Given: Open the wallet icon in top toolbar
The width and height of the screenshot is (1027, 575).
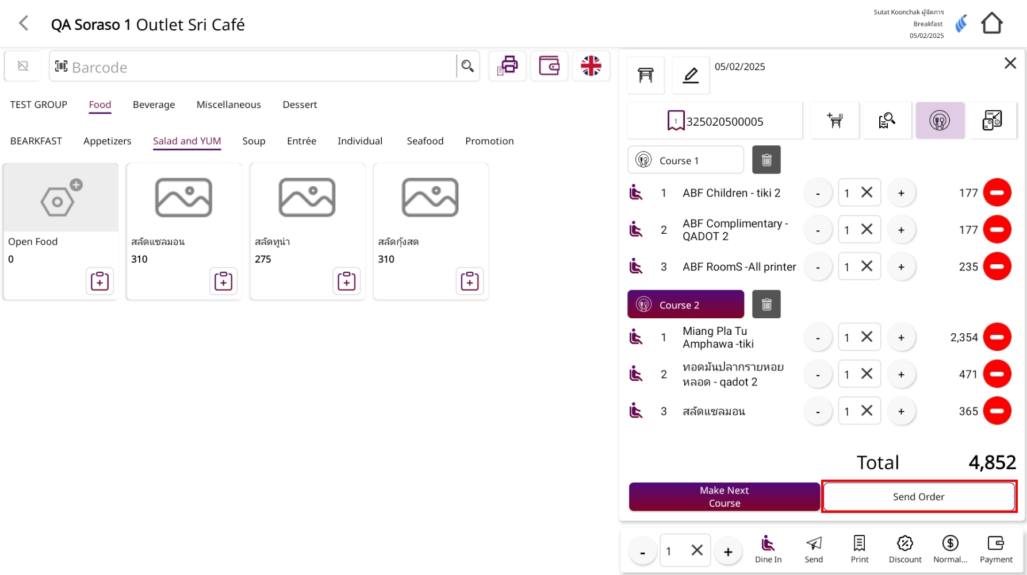Looking at the screenshot, I should (x=549, y=66).
